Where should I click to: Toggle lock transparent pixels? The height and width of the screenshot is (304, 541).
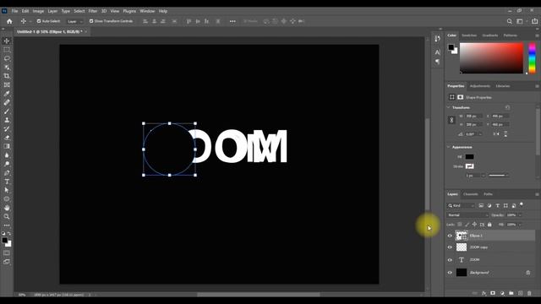click(460, 225)
